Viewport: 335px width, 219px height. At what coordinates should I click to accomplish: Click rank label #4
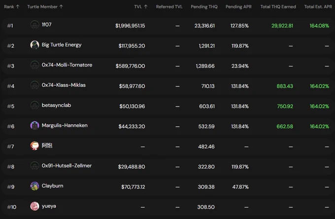tap(11, 86)
